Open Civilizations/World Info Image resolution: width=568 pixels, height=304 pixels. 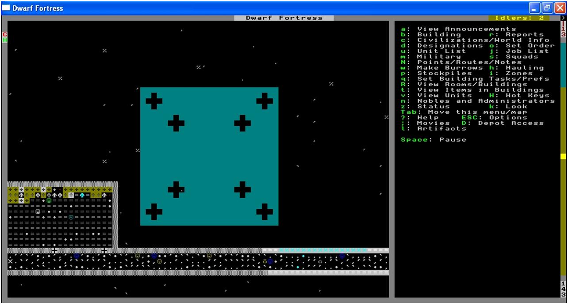[x=475, y=40]
